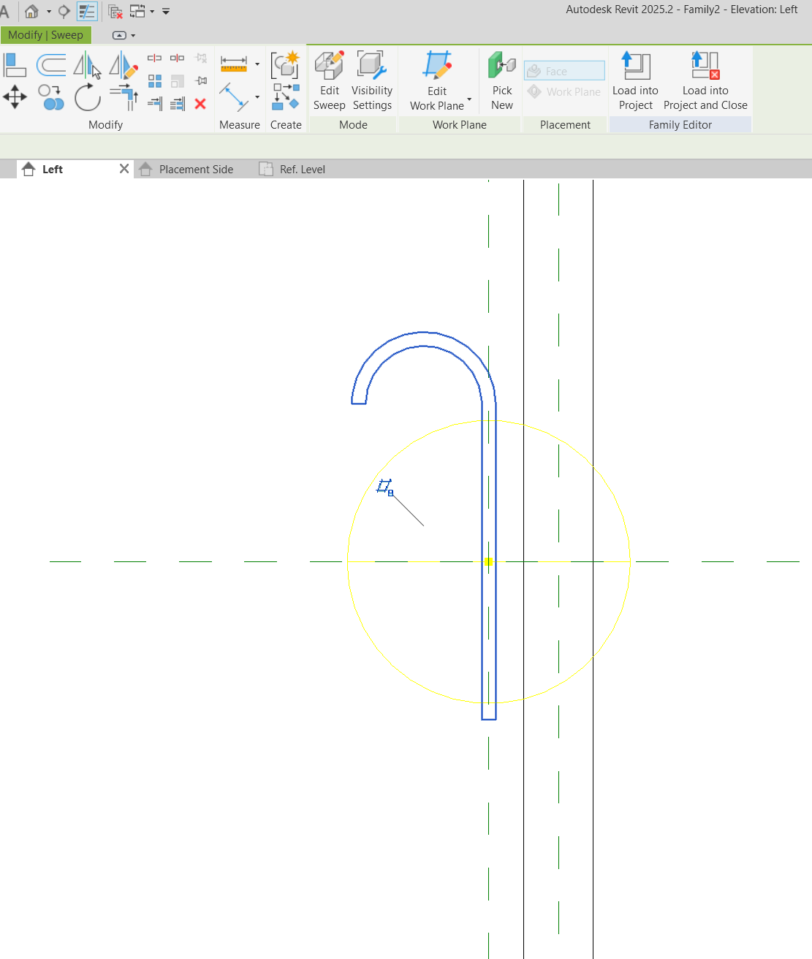
Task: Open Visibility Settings
Action: (372, 80)
